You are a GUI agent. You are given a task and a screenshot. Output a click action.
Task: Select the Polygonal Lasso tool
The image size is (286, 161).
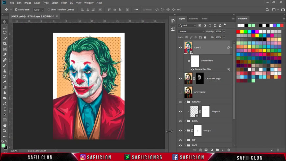[5, 33]
